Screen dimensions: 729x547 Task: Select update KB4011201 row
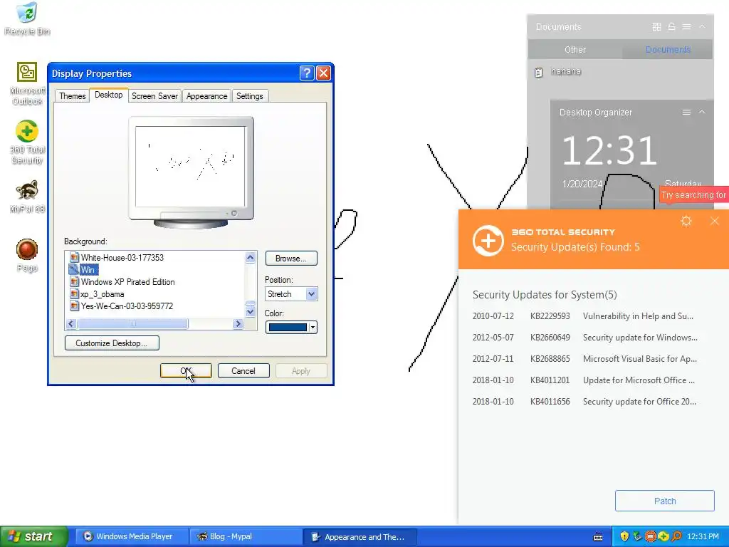585,380
